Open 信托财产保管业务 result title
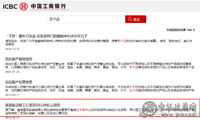The image size is (200, 120). (x=19, y=59)
